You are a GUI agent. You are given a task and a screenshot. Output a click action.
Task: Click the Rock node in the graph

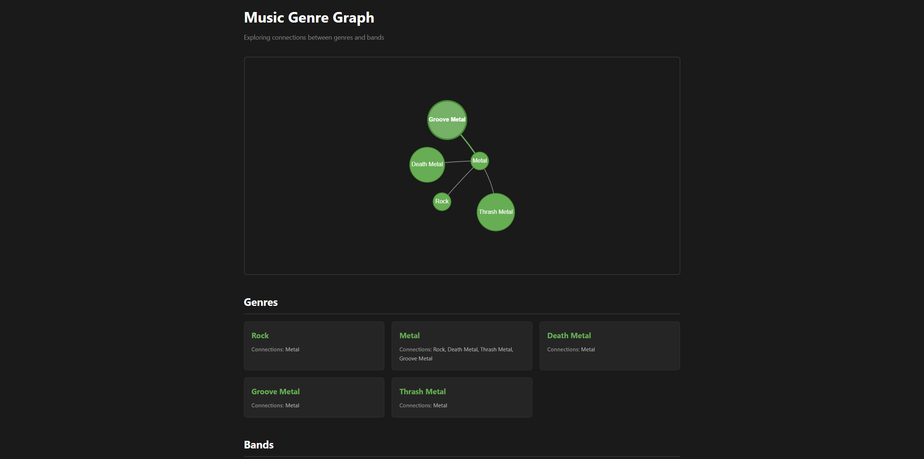pos(441,201)
